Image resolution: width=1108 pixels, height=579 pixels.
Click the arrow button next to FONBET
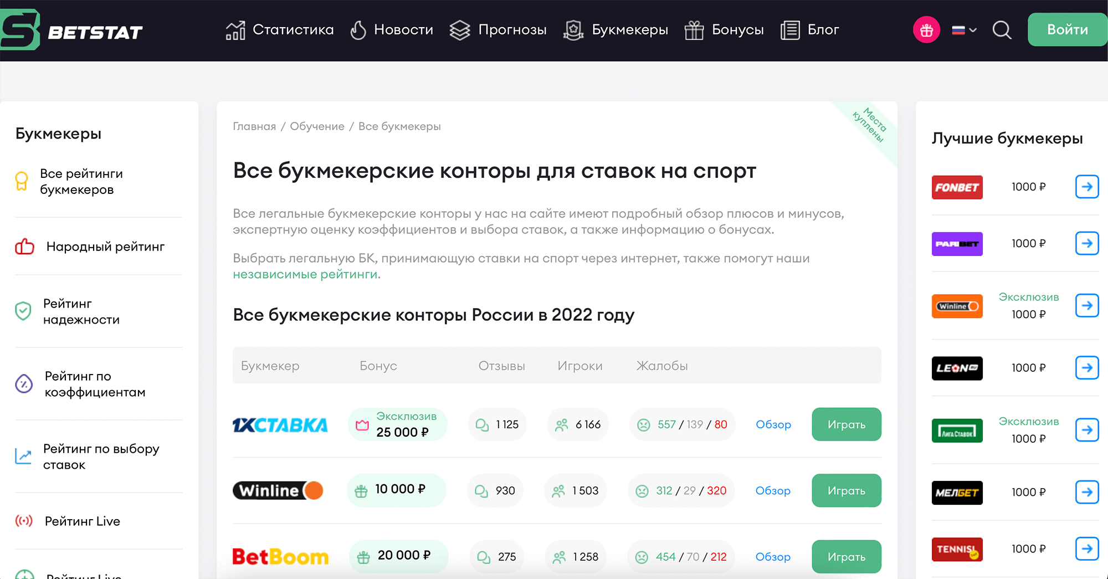tap(1087, 187)
